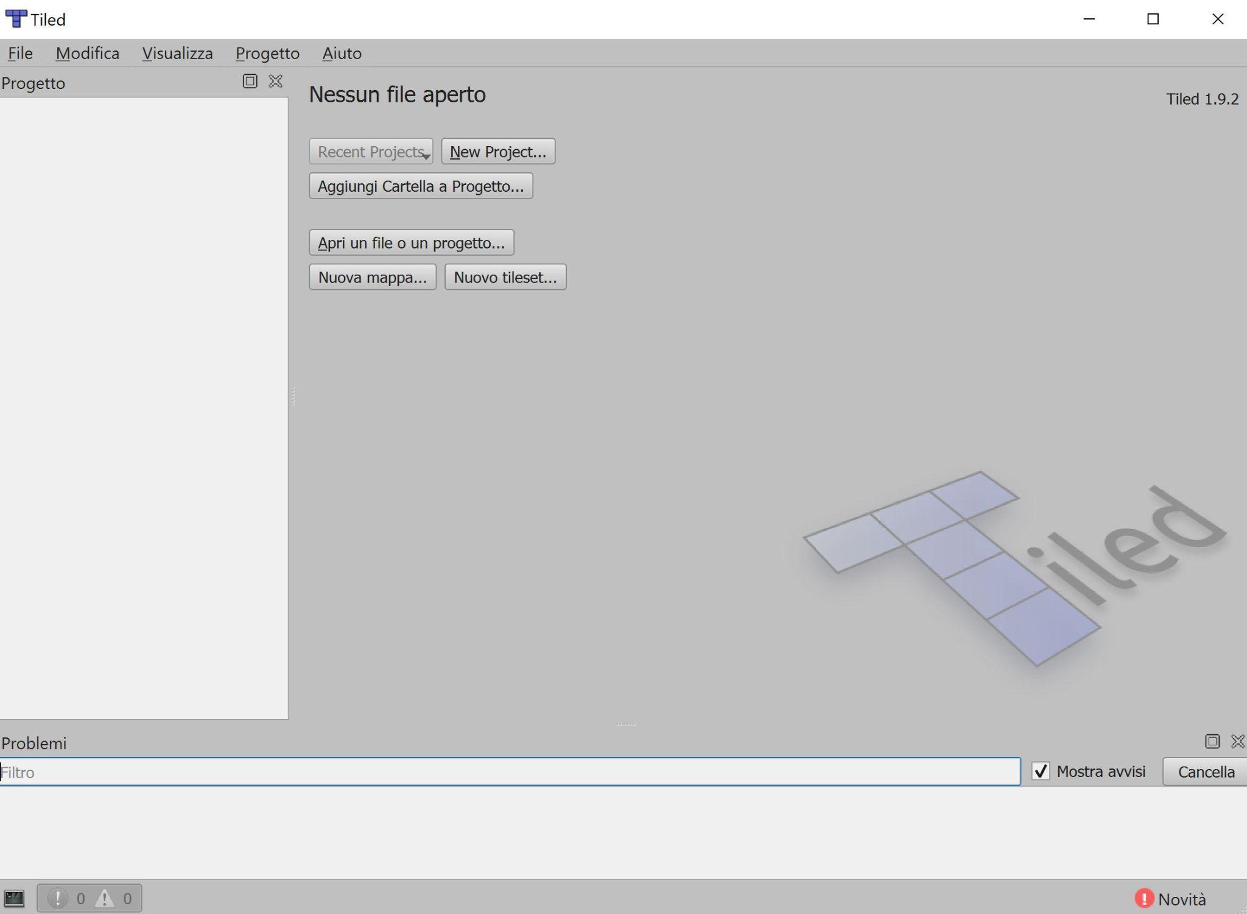Open the Modifica menu
The image size is (1247, 914).
pyautogui.click(x=88, y=53)
